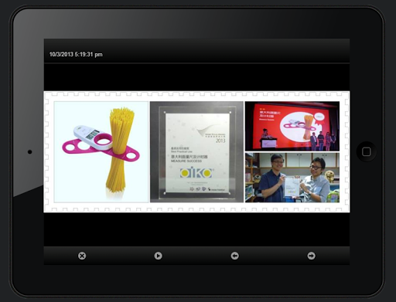Click the certificate held by the men
Viewport: 396px width, 302px height.
[292, 187]
